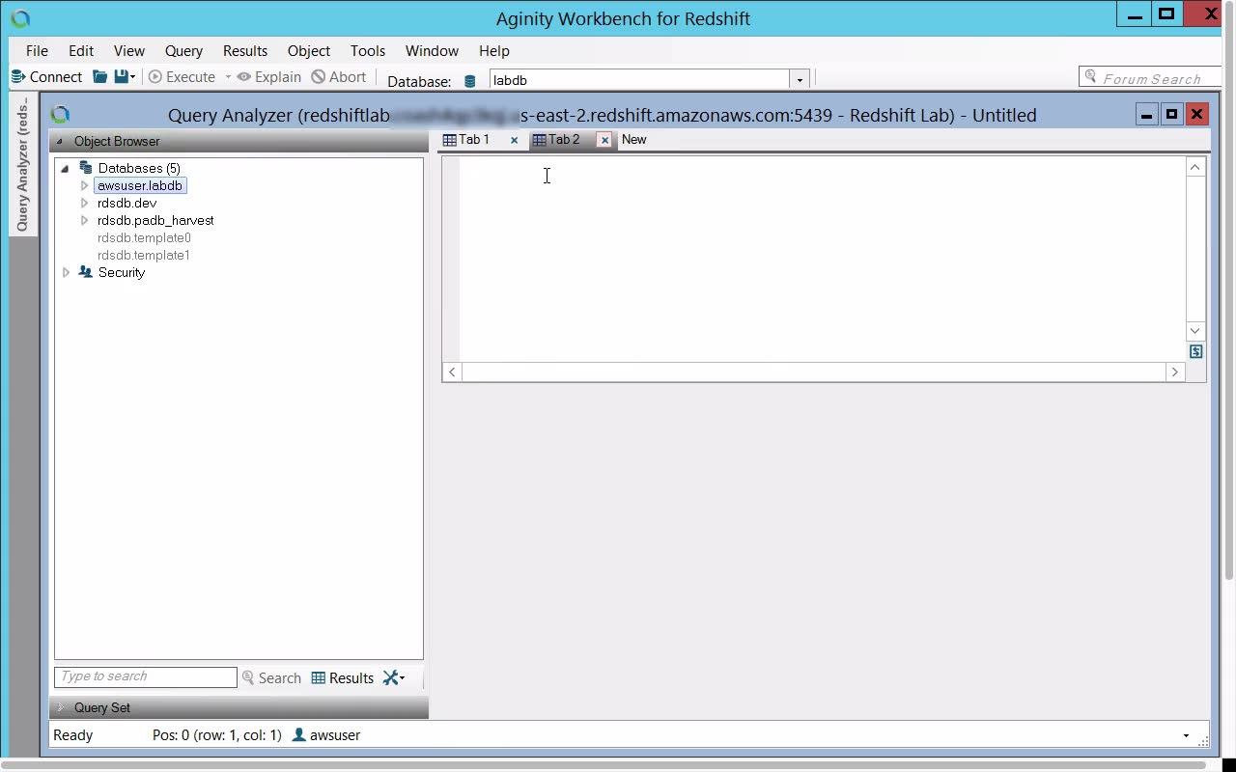This screenshot has width=1236, height=772.
Task: Open a New query tab
Action: tap(634, 140)
